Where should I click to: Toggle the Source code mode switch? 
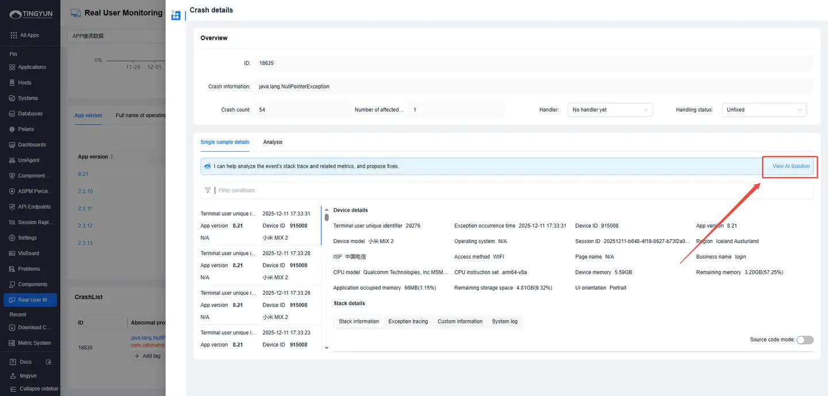(804, 340)
